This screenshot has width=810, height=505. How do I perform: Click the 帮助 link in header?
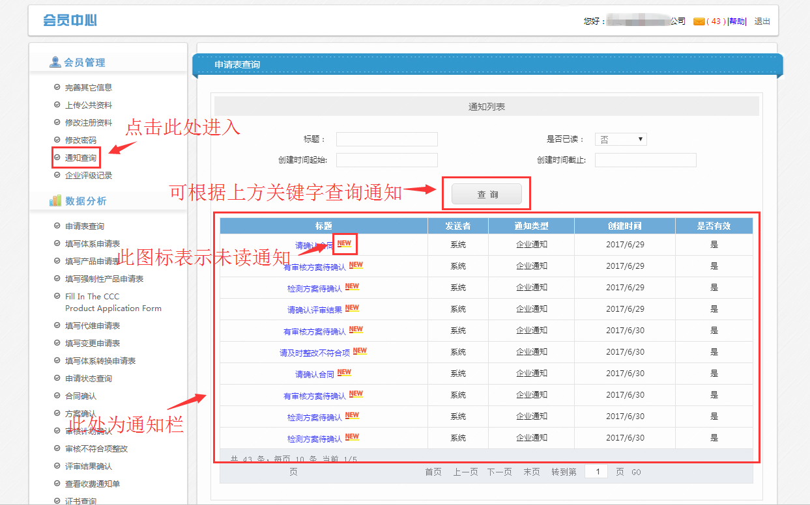pos(737,21)
